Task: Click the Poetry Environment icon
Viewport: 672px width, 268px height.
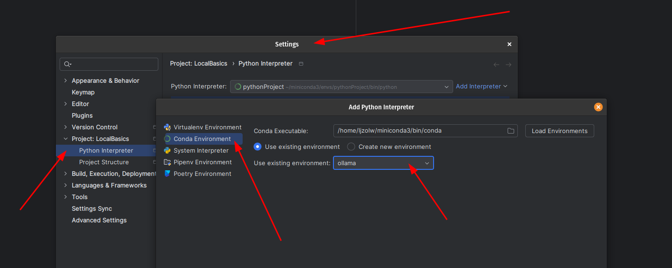Action: (167, 174)
